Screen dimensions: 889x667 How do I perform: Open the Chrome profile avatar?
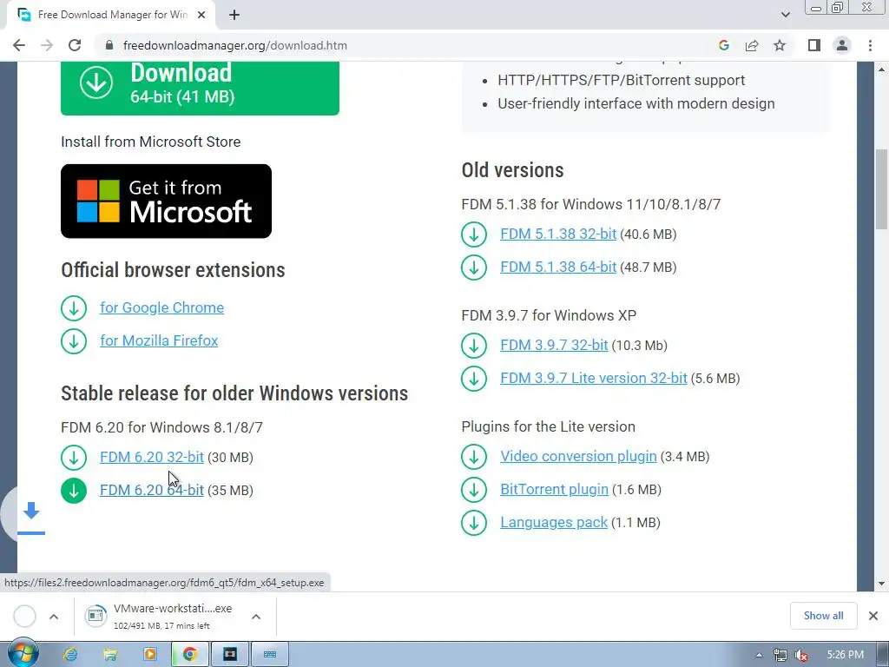click(x=842, y=45)
